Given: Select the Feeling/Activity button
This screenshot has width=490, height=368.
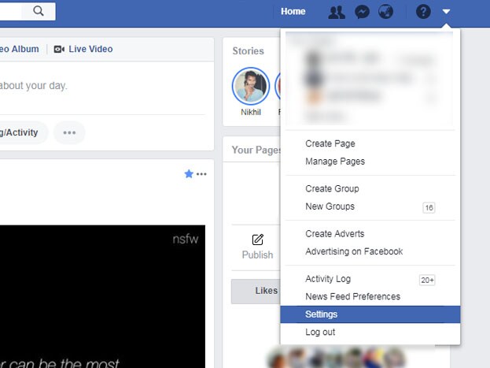Looking at the screenshot, I should tap(24, 132).
